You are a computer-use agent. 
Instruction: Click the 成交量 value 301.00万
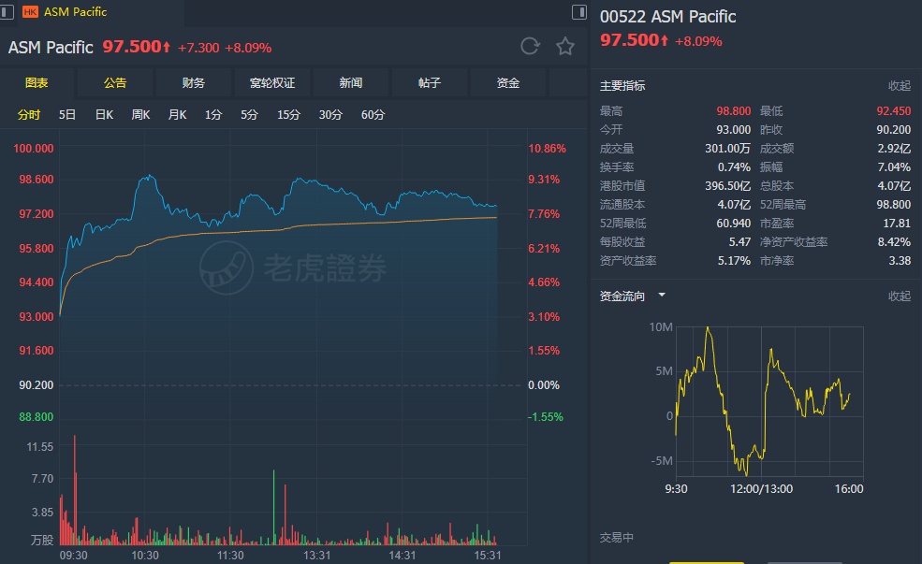(728, 149)
